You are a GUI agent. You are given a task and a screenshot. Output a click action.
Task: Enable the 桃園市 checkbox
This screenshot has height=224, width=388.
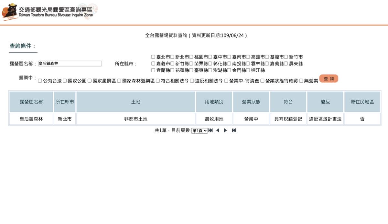(x=191, y=57)
